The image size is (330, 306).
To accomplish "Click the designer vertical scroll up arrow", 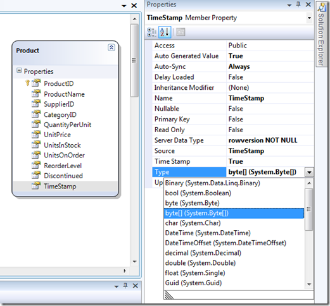I will 134,19.
